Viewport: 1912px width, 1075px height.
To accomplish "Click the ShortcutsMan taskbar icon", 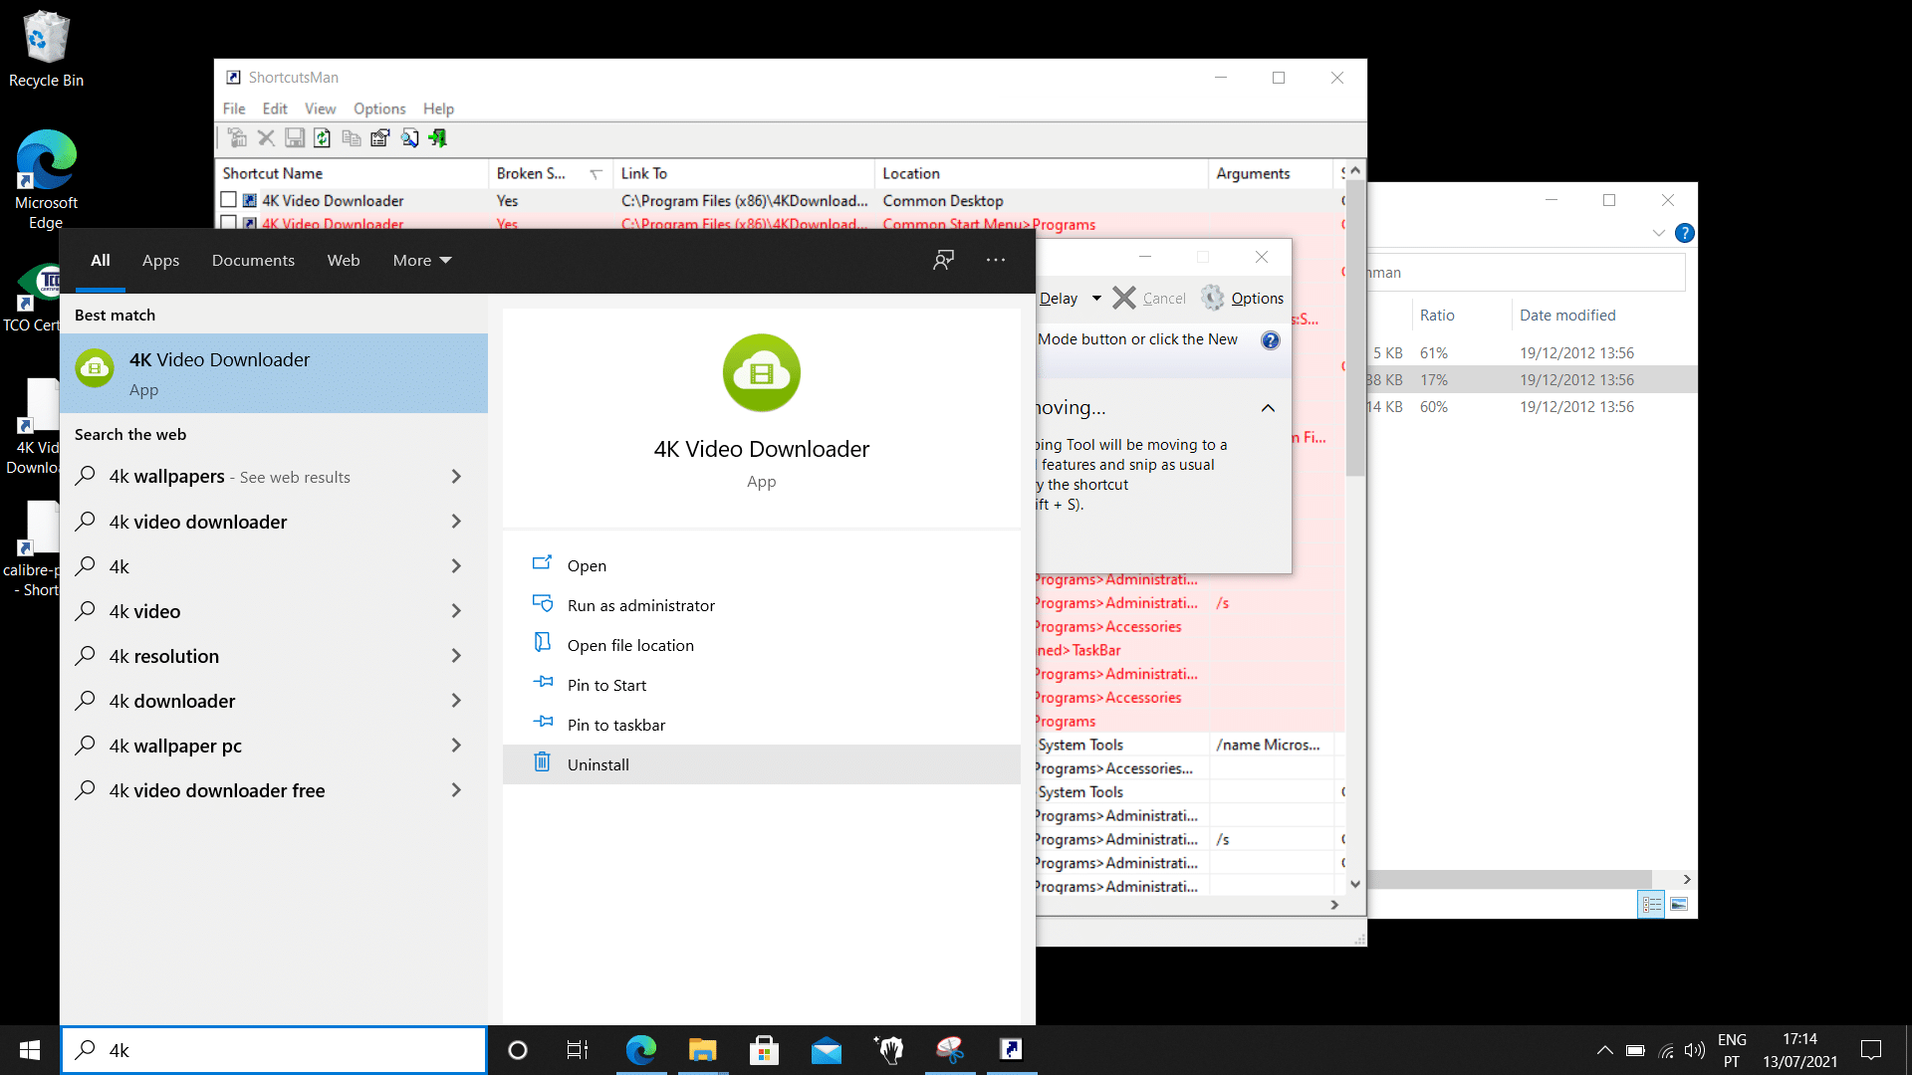I will (1012, 1050).
